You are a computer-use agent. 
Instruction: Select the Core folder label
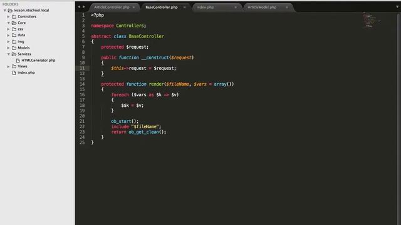pyautogui.click(x=22, y=23)
